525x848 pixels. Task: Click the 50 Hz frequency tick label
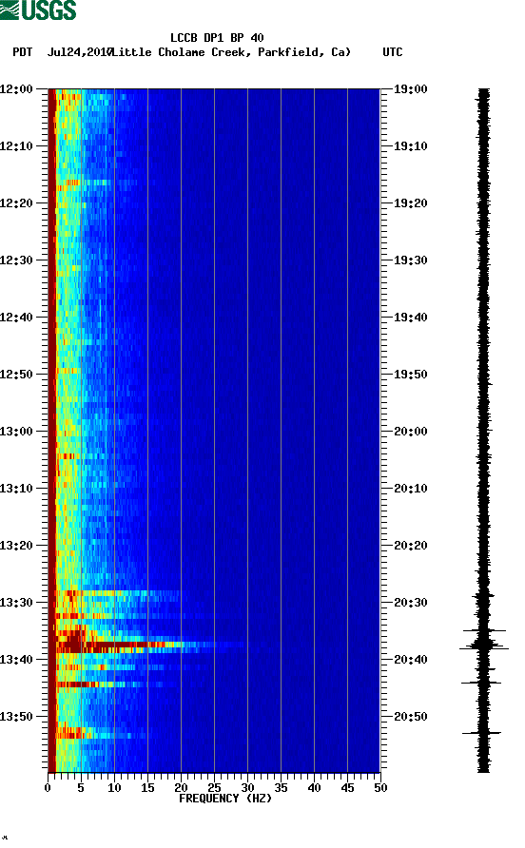click(380, 788)
